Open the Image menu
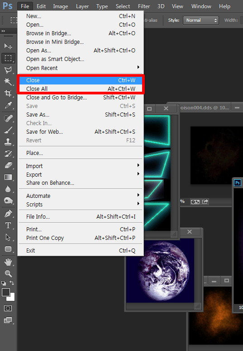 (61, 6)
